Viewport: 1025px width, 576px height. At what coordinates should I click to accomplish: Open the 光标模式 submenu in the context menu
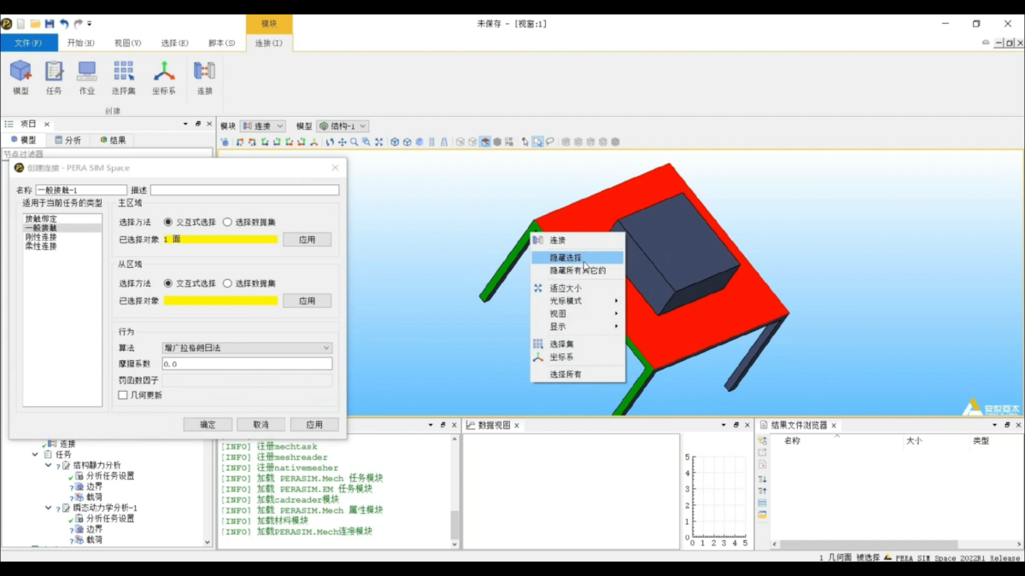577,300
